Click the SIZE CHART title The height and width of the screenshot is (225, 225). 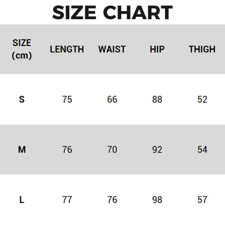coord(112,12)
